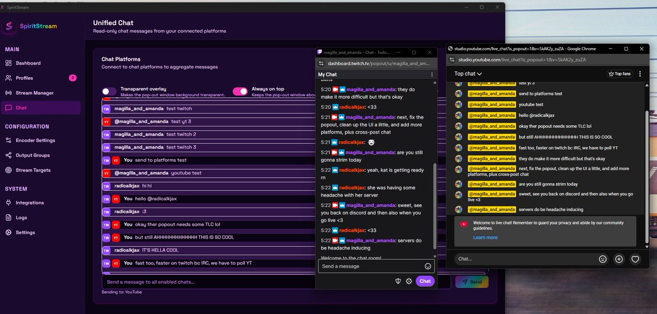Click the YouTube Chat... input field
Screen dimensions: 657x314
point(523,259)
